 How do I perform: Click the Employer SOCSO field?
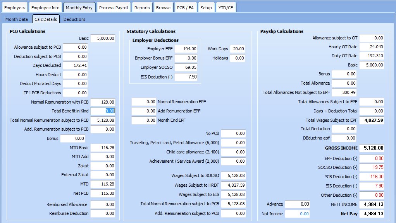coord(186,68)
